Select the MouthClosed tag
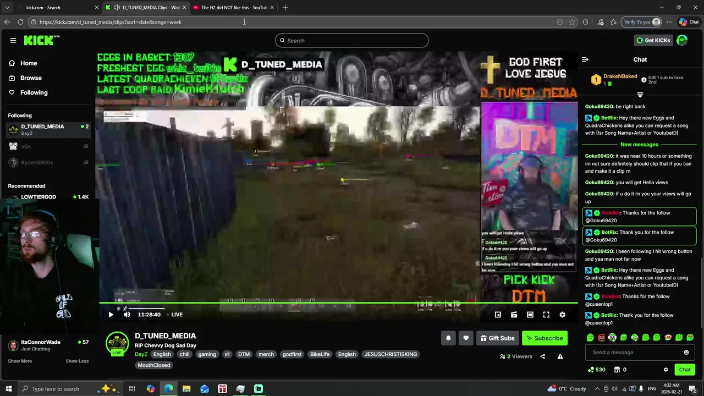The image size is (704, 396). (154, 365)
